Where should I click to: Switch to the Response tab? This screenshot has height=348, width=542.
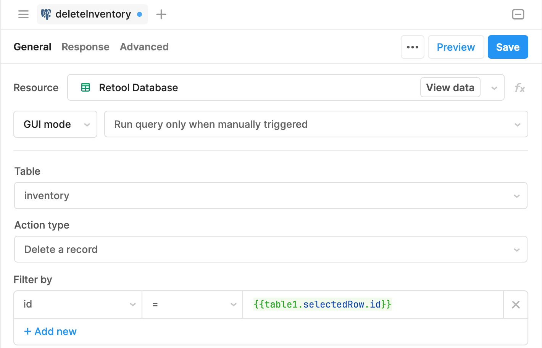[85, 47]
